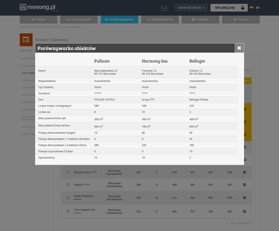Screen dimensions: 279x231
Task: Click the Warsaw View hotel name
Action: 85,172
